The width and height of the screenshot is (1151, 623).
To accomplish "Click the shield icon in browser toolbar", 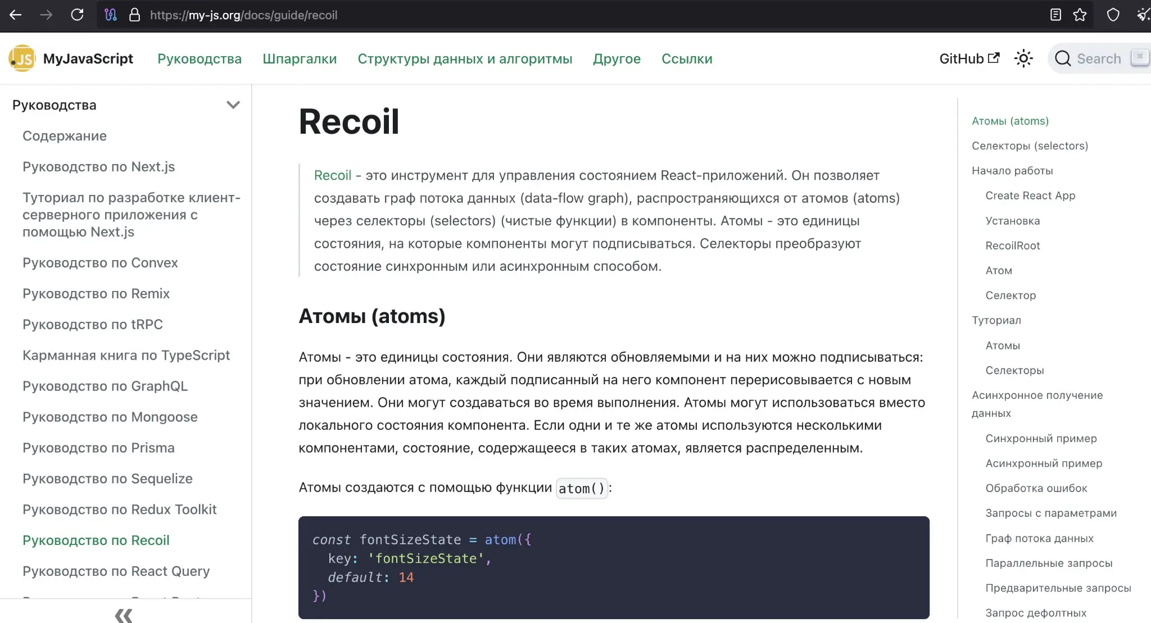I will click(x=1113, y=15).
